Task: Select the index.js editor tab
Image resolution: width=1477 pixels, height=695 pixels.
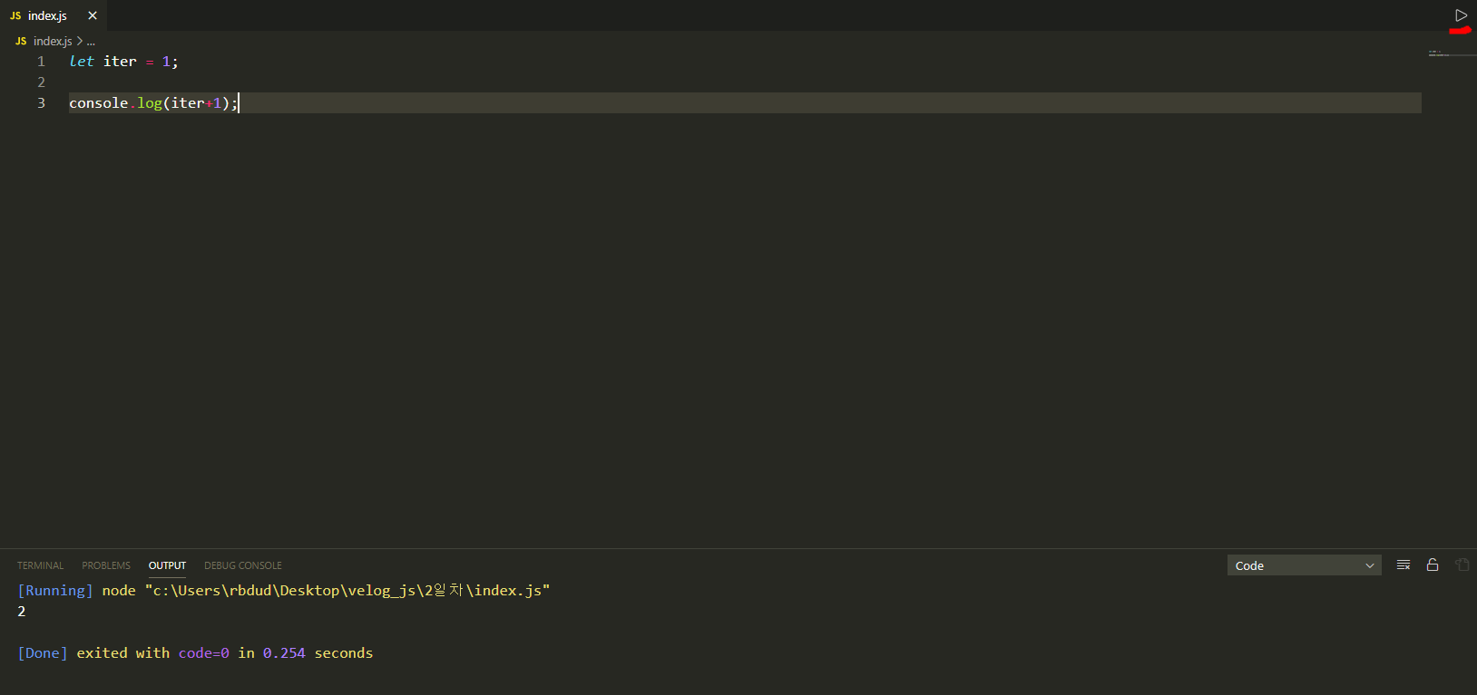Action: pyautogui.click(x=54, y=15)
